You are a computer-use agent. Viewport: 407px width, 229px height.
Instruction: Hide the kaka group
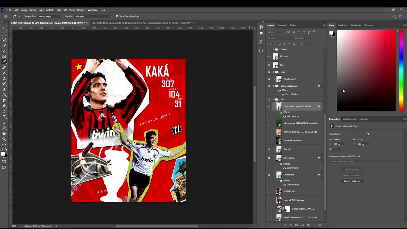click(x=269, y=72)
